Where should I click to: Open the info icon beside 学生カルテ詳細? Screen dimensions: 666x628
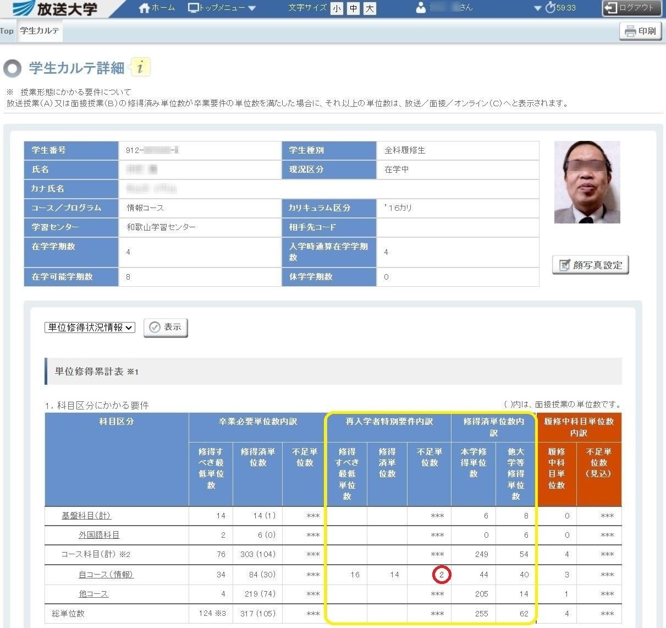pyautogui.click(x=140, y=67)
